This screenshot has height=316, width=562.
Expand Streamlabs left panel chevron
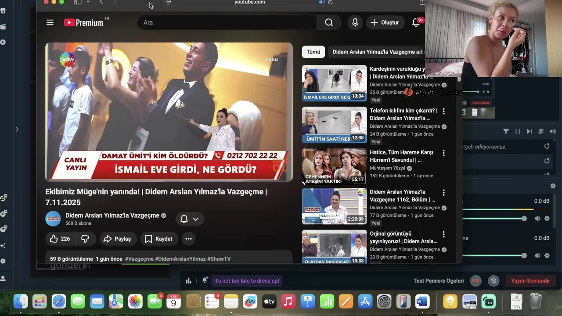click(x=17, y=129)
